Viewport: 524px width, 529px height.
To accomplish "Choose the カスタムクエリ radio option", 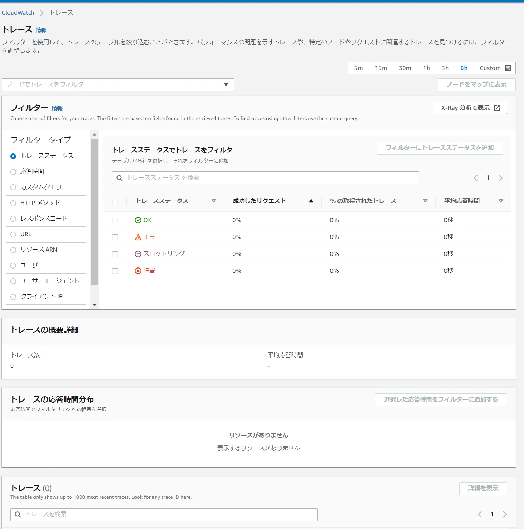I will (x=13, y=187).
